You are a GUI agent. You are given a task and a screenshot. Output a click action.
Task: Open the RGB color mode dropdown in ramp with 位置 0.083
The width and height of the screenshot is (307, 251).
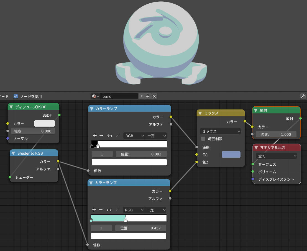(x=134, y=136)
